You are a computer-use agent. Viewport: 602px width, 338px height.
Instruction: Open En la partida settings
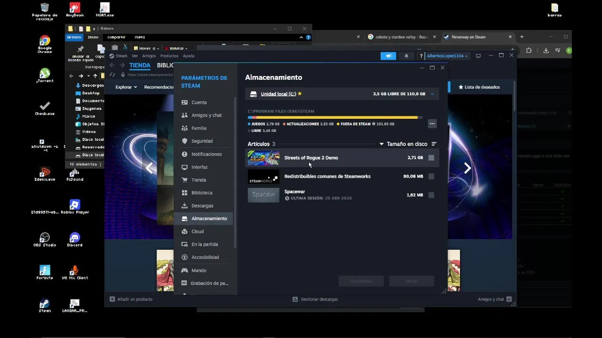click(205, 245)
